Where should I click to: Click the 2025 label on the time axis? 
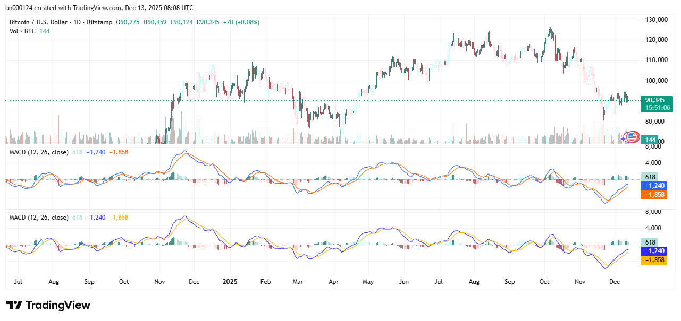click(230, 282)
